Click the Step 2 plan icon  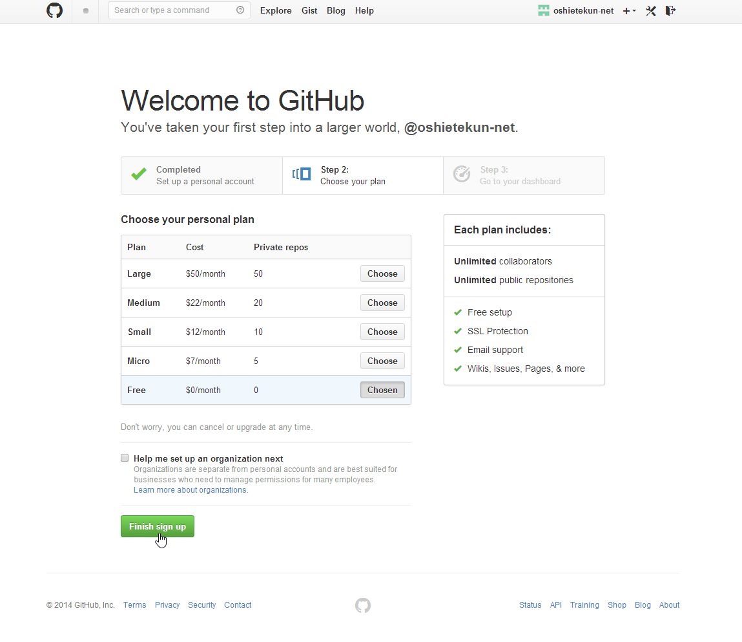point(302,174)
